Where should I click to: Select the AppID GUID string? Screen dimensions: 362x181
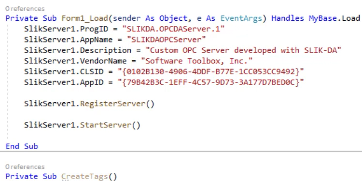[x=210, y=83]
